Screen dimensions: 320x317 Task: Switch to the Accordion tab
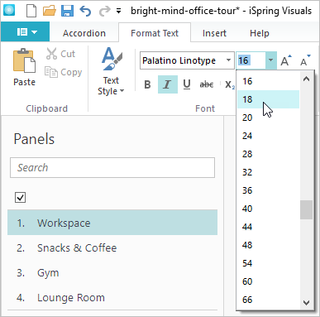[84, 33]
